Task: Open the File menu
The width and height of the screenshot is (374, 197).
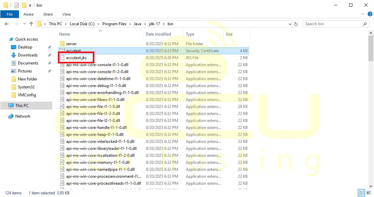Action: coord(10,14)
